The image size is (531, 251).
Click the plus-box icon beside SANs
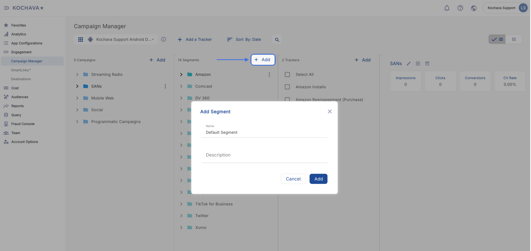pyautogui.click(x=418, y=64)
